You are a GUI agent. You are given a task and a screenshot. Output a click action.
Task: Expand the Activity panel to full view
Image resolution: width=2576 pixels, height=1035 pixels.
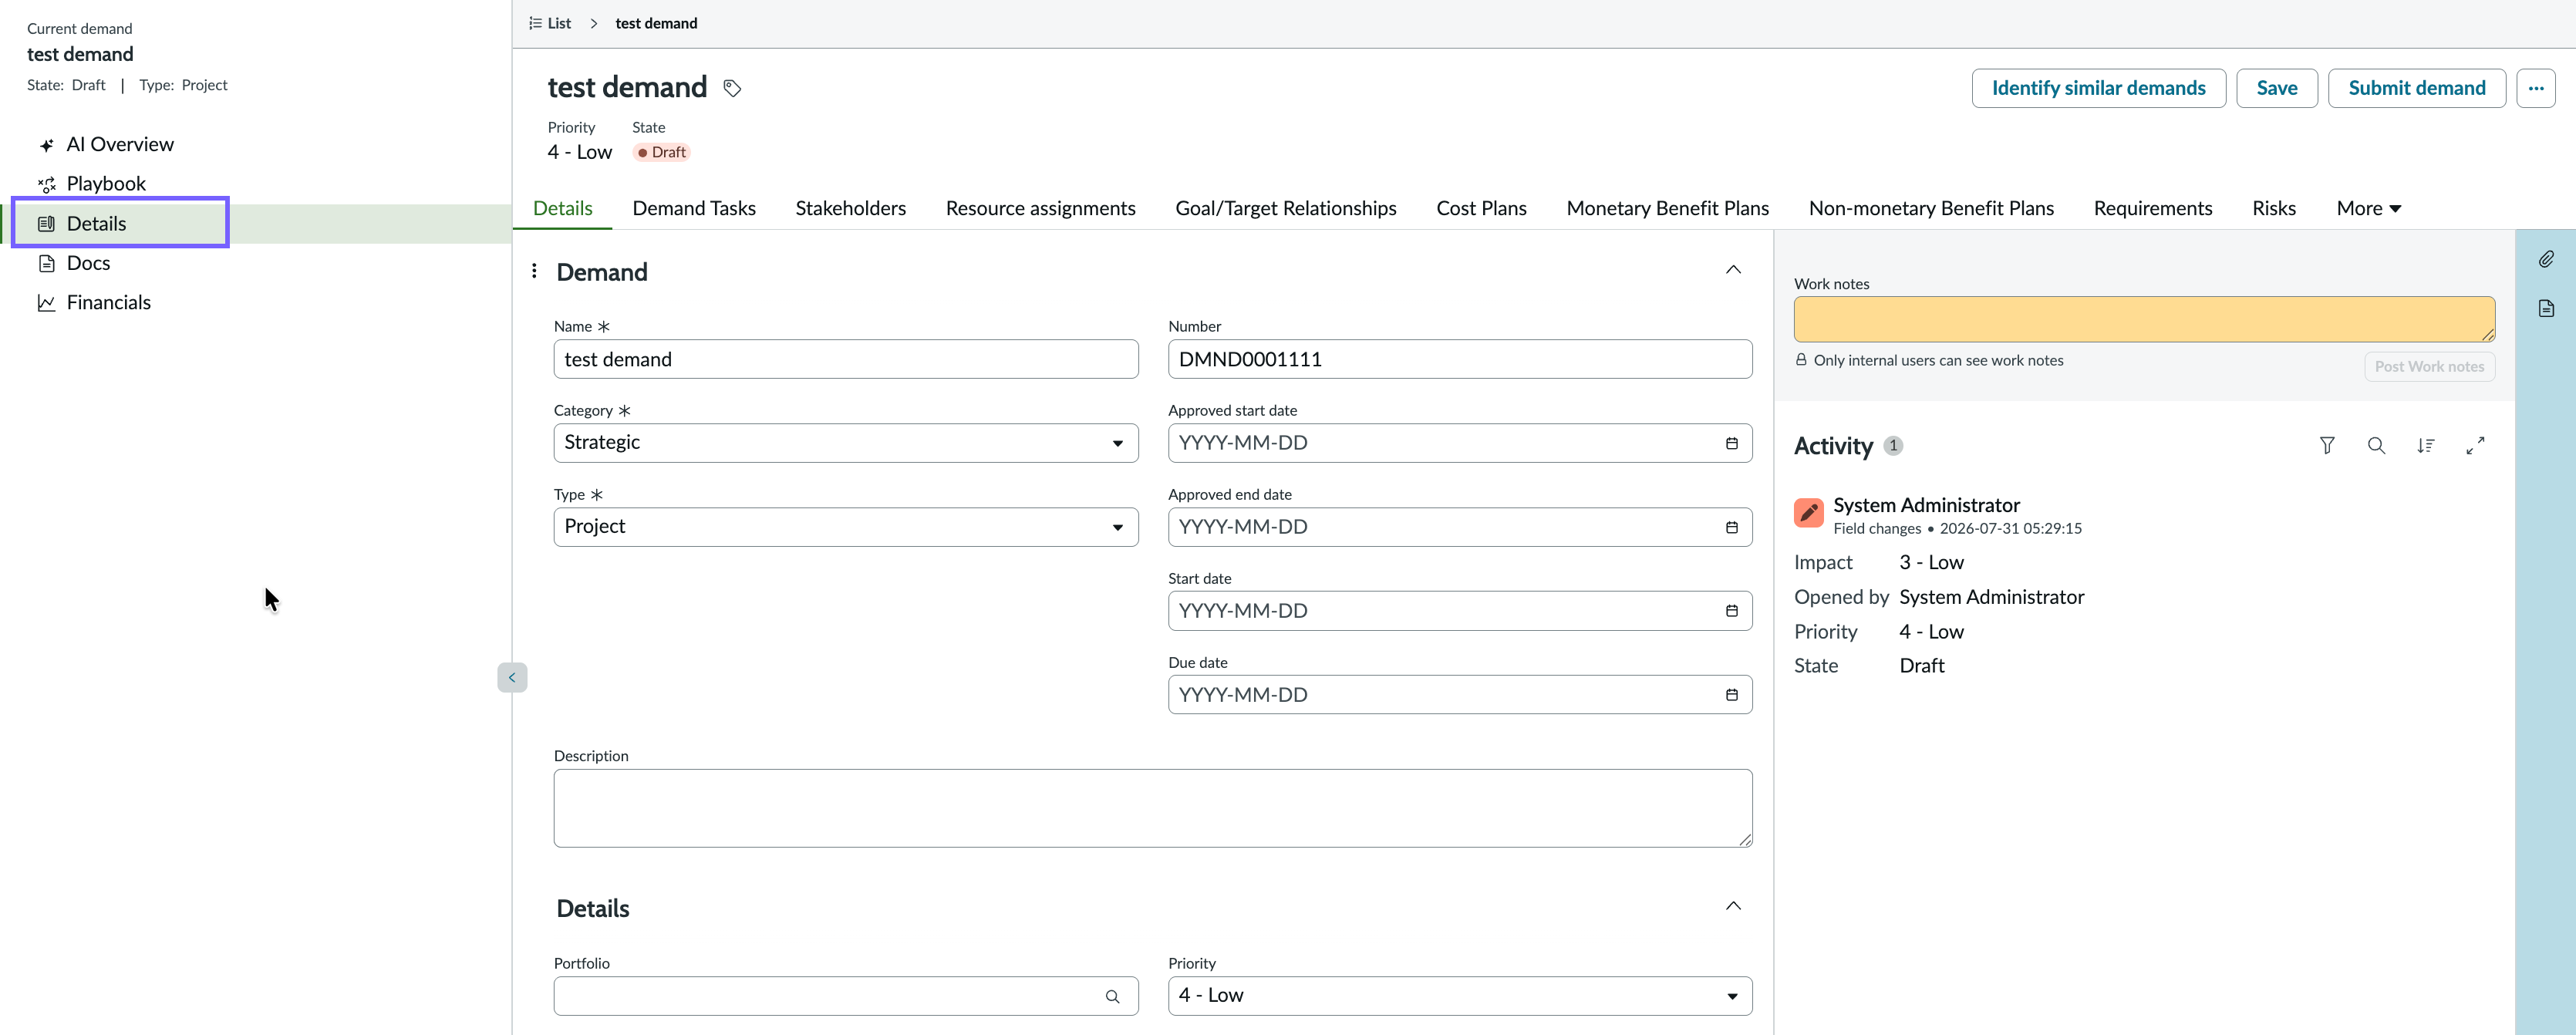2475,445
